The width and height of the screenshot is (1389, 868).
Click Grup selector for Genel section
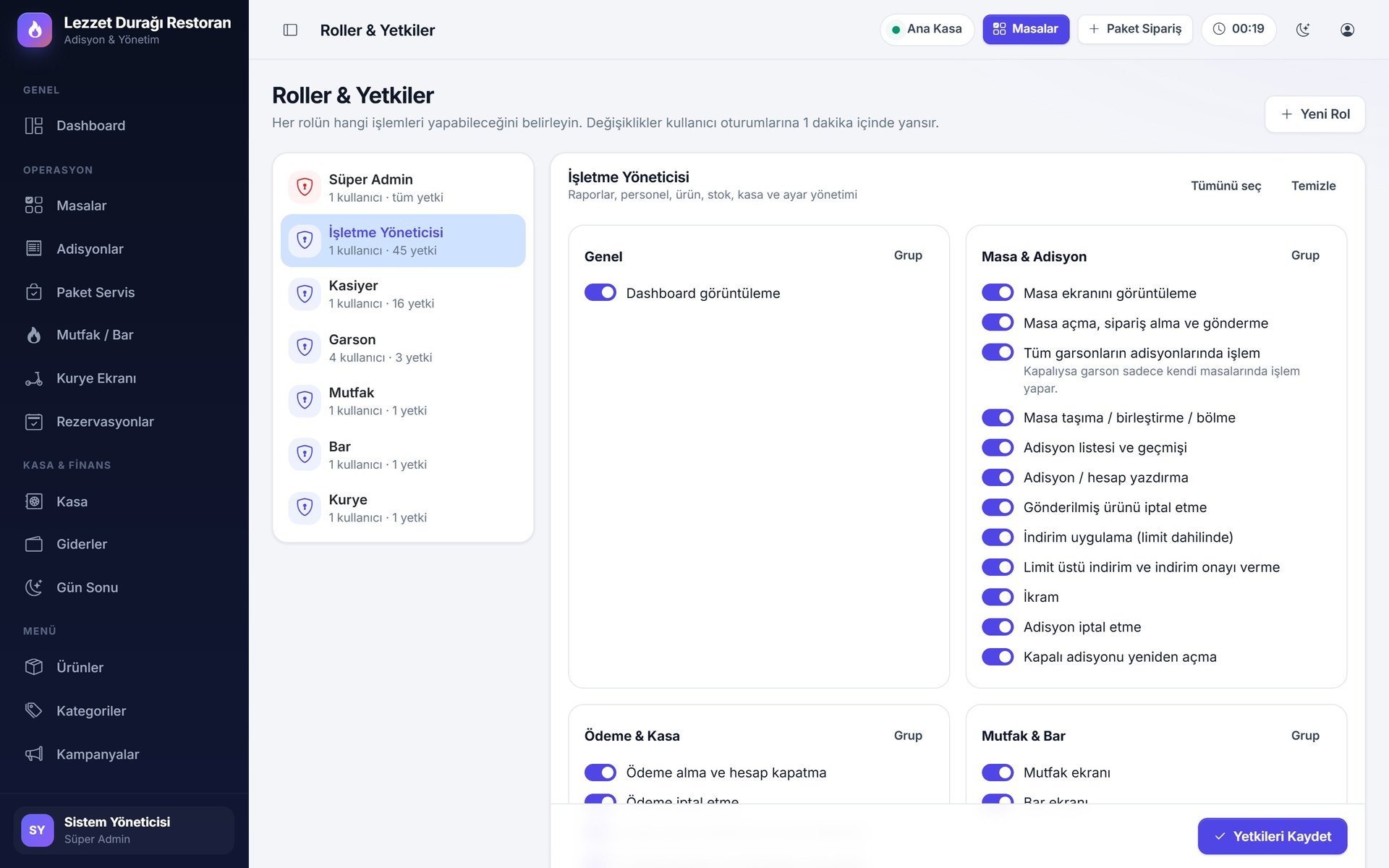(908, 255)
